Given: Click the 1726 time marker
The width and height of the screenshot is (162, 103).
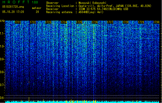Looking at the screenshot, I should [95, 22].
